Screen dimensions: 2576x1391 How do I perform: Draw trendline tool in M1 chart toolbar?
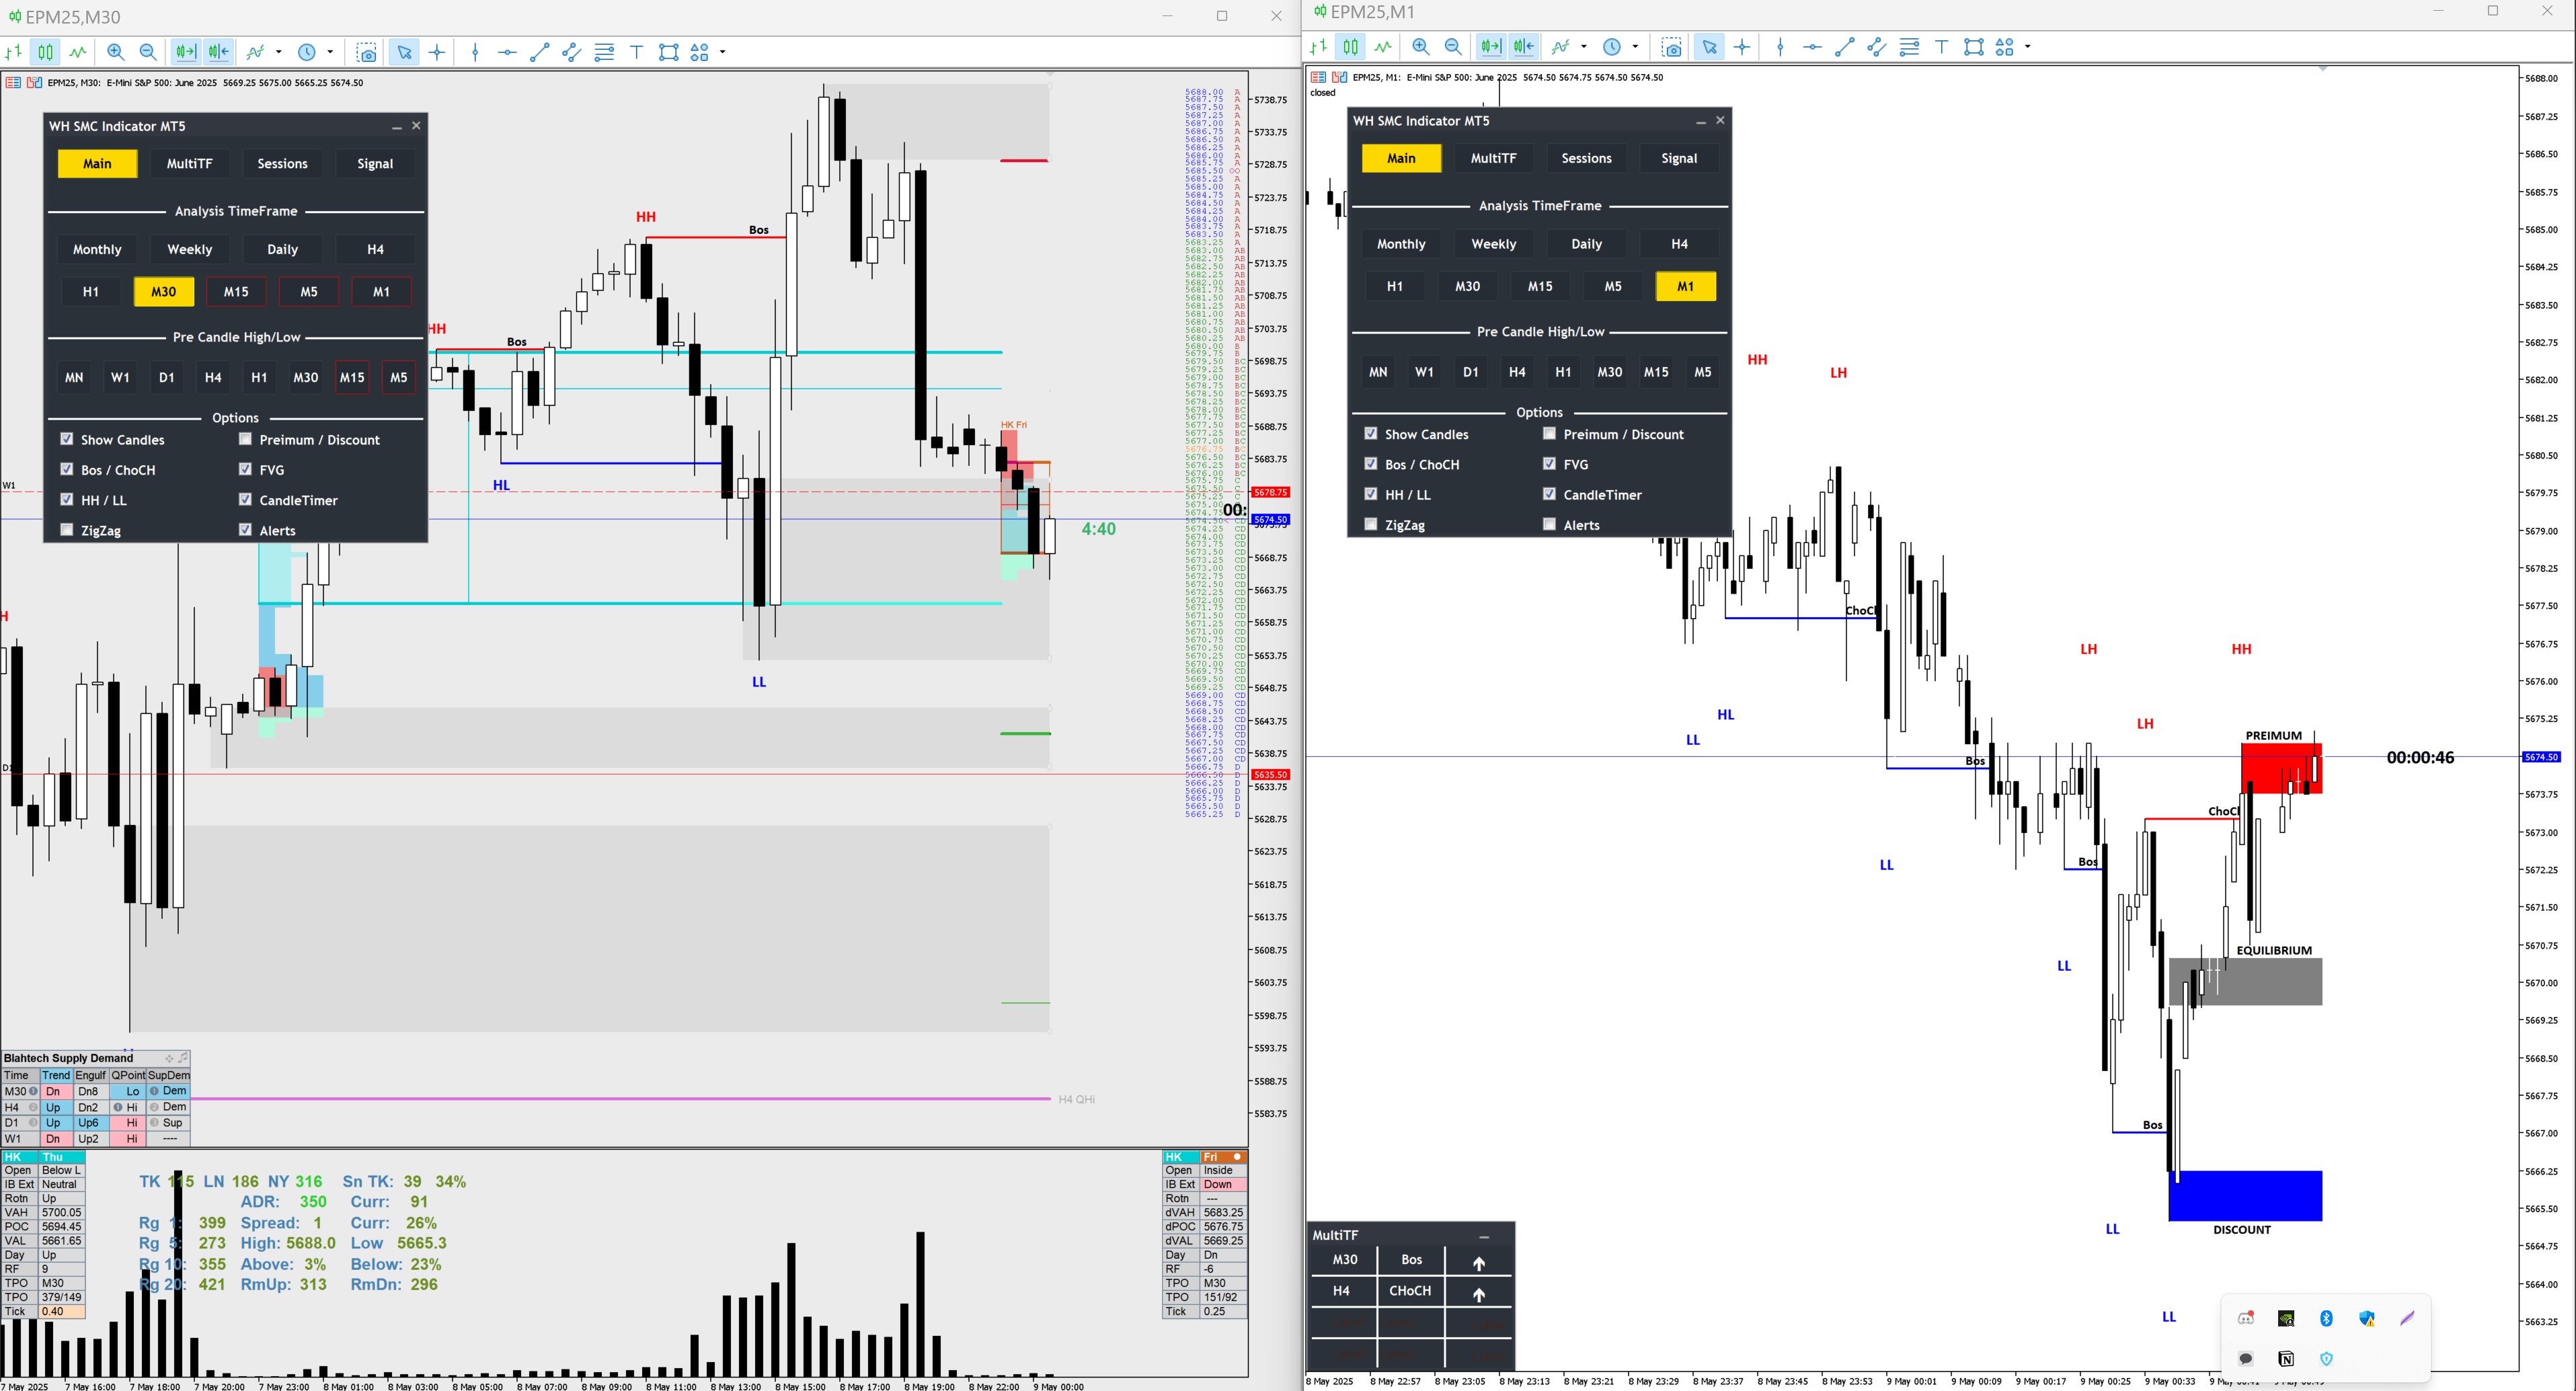point(1845,47)
